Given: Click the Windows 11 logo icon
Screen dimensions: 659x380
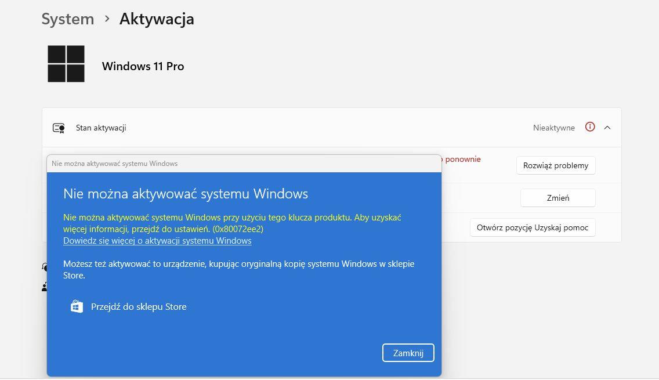Looking at the screenshot, I should point(66,64).
